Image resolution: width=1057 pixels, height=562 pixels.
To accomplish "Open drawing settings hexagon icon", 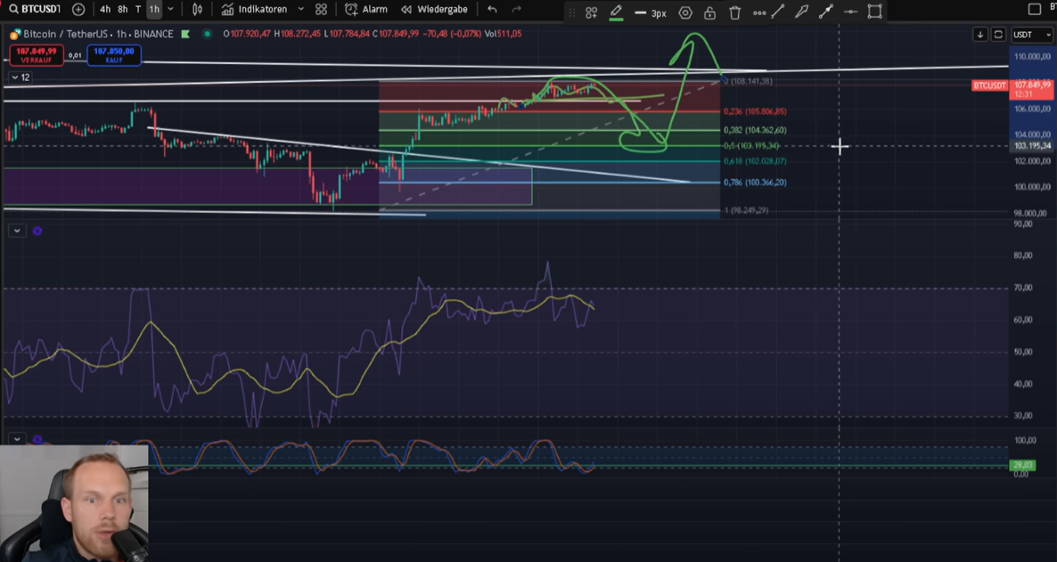I will (x=685, y=12).
